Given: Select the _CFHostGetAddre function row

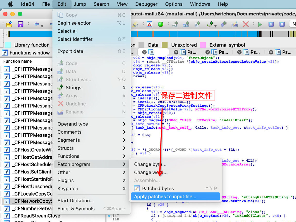Looking at the screenshot, I should tap(27, 157).
